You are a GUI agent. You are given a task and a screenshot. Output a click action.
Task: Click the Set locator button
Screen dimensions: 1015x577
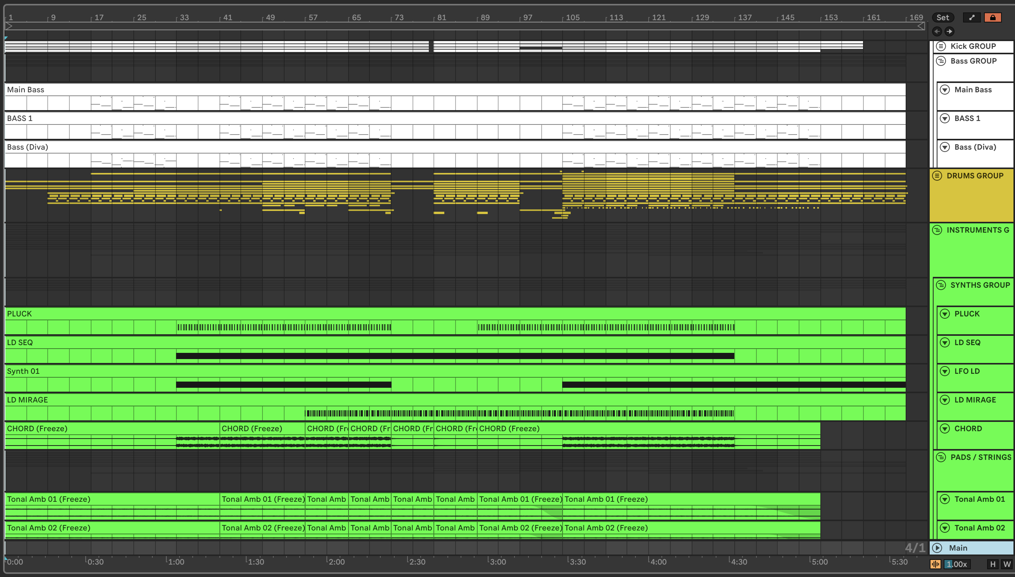pos(942,17)
